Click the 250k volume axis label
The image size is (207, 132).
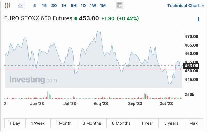click(x=190, y=95)
